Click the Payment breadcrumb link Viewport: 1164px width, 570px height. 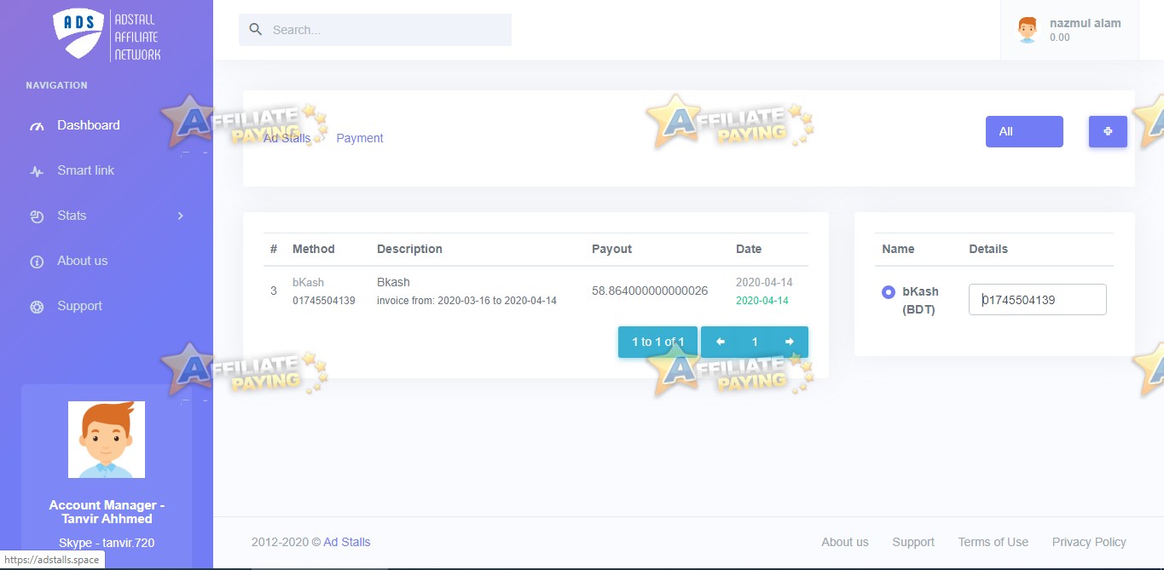[360, 138]
